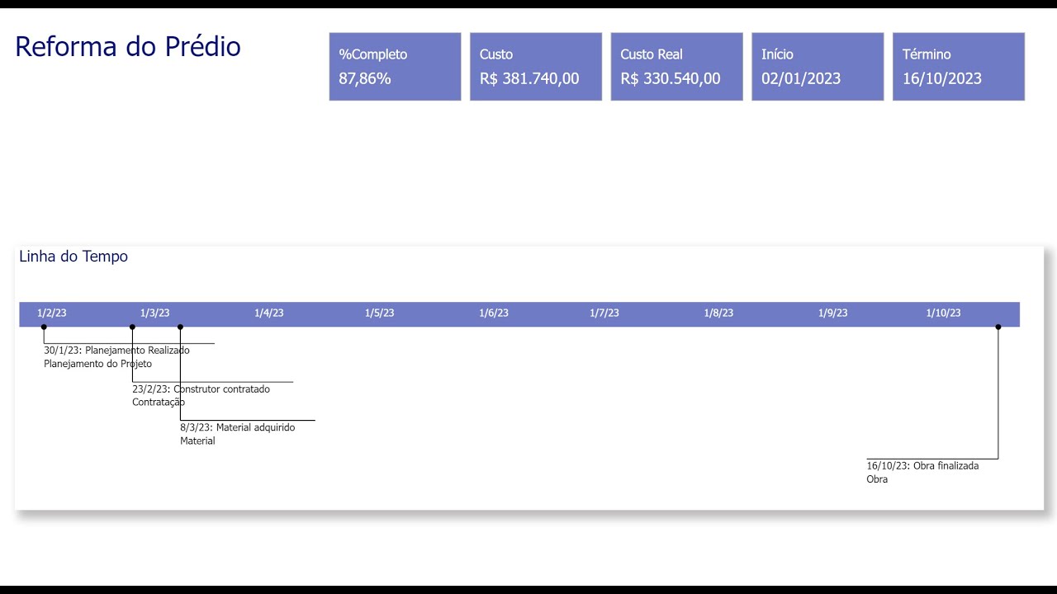Screen dimensions: 1057x594
Task: Click the 'Material' task label under 8/3/23
Action: (x=197, y=441)
